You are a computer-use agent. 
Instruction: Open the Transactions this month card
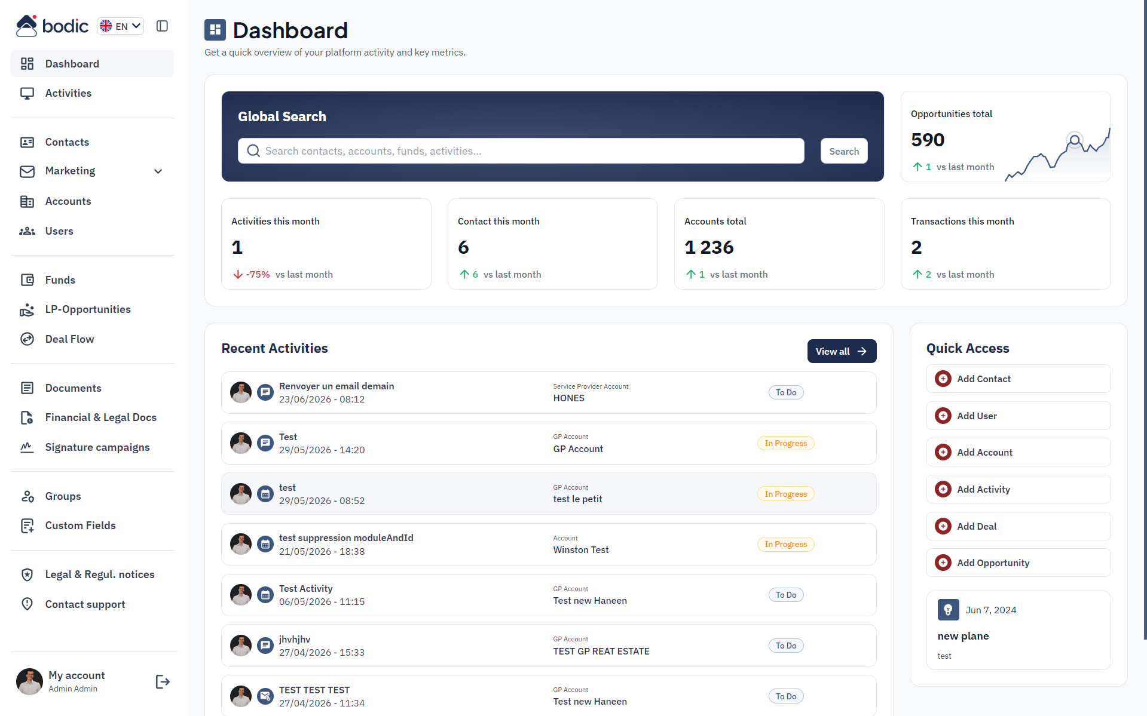[1006, 244]
